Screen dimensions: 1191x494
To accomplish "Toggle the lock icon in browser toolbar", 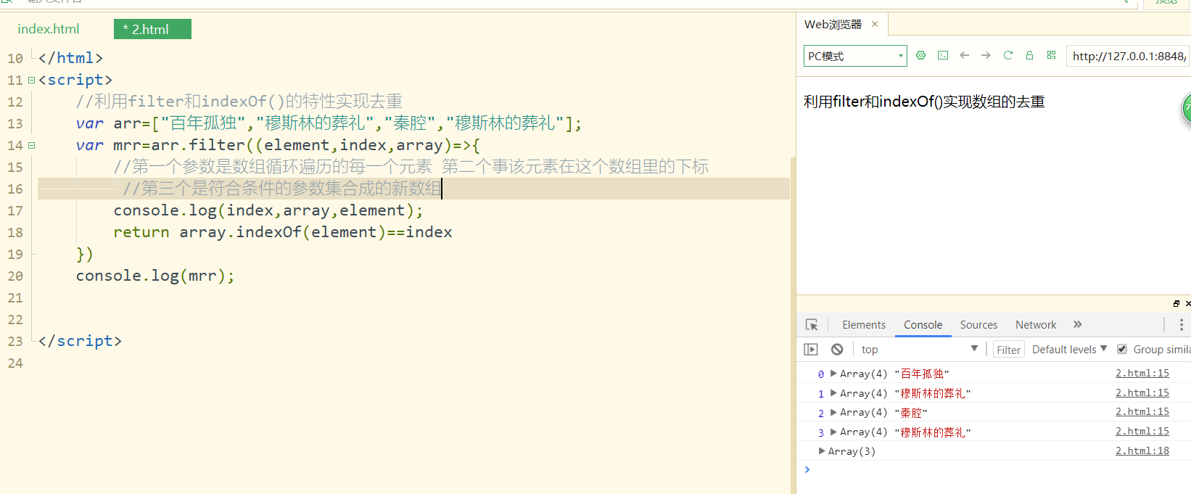I will [1029, 55].
